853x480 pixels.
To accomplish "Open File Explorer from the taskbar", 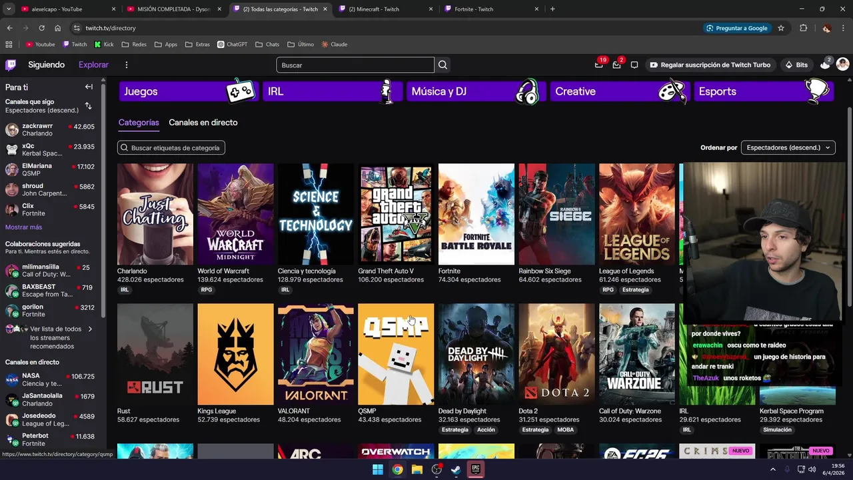I will [417, 469].
